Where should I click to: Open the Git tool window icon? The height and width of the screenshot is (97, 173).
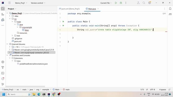click(x=3, y=84)
